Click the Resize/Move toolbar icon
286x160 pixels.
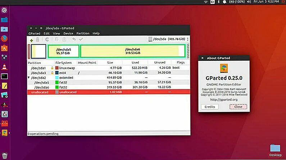pos(47,39)
